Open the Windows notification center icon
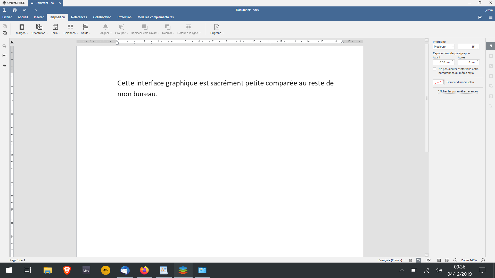 coord(482,270)
